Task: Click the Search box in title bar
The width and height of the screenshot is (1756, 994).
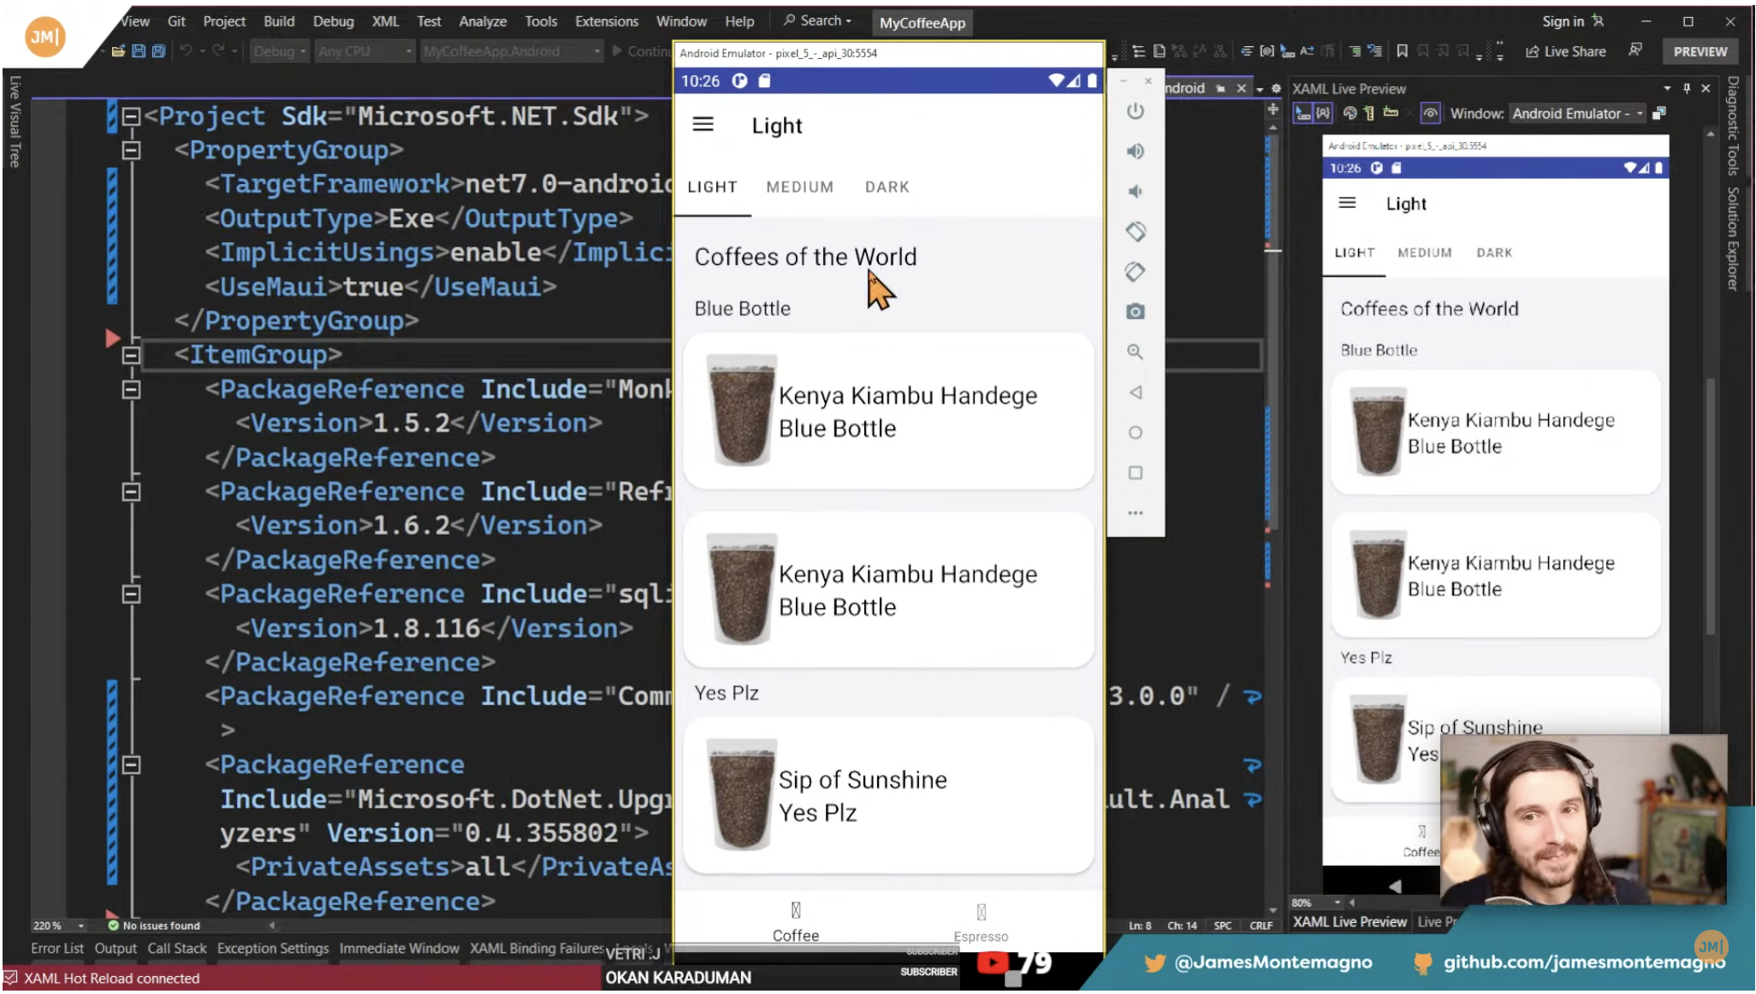Action: pos(817,21)
